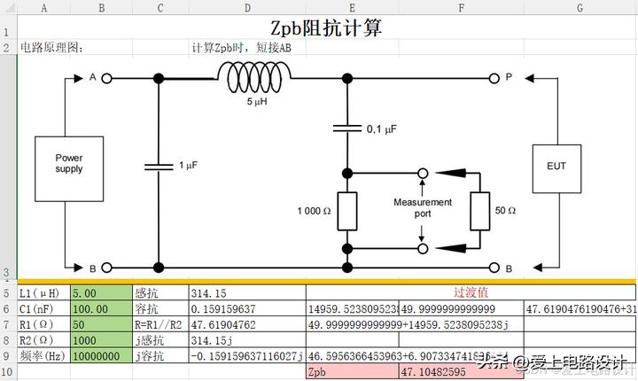Select row 10 header

[8, 371]
